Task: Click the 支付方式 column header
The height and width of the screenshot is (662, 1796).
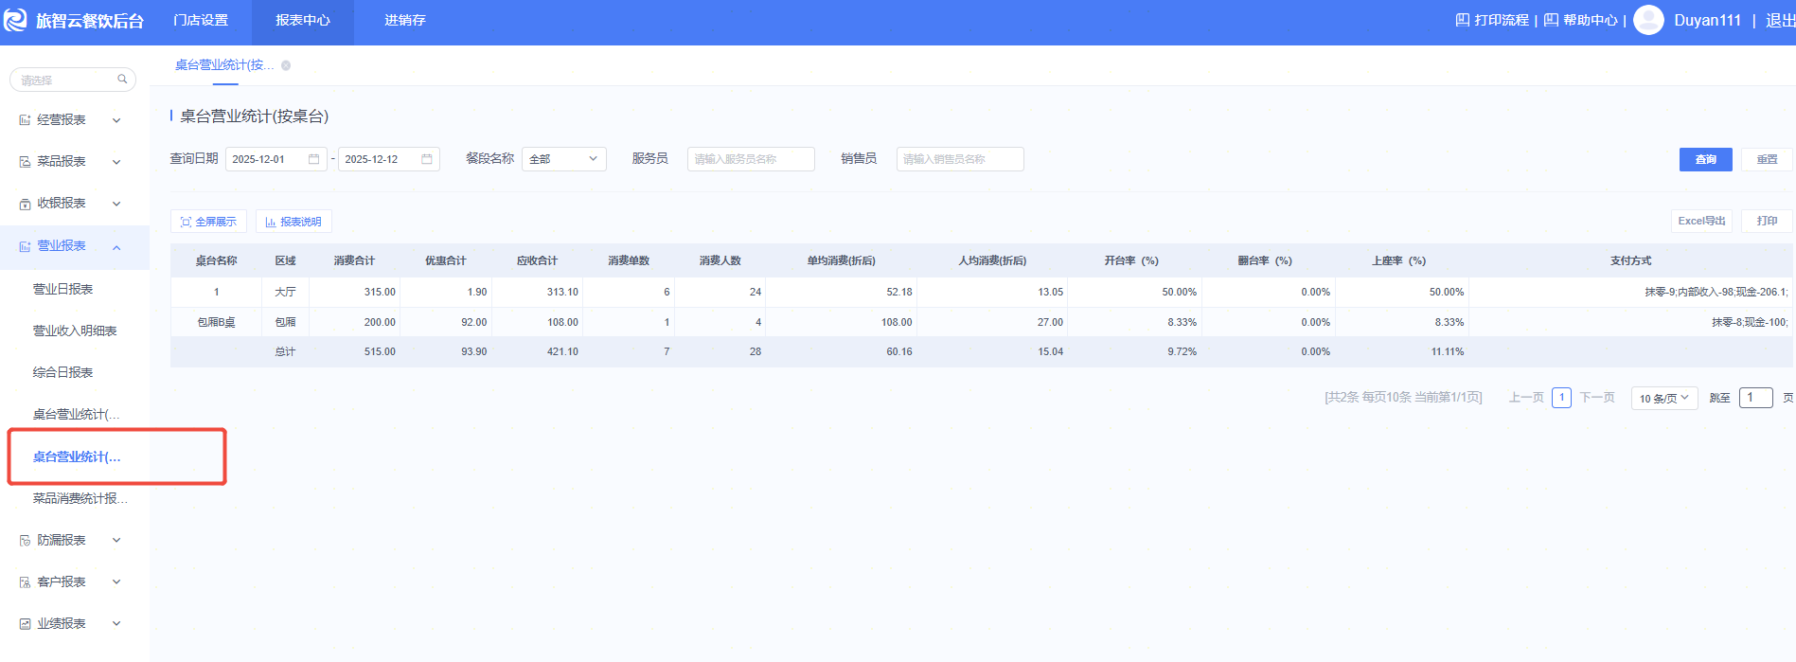Action: click(1630, 260)
